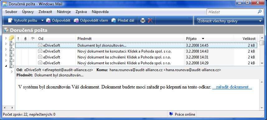This screenshot has width=267, height=120.
Task: Click envelope icon of the 14:31 eDriveSoft message
Action: point(40,57)
